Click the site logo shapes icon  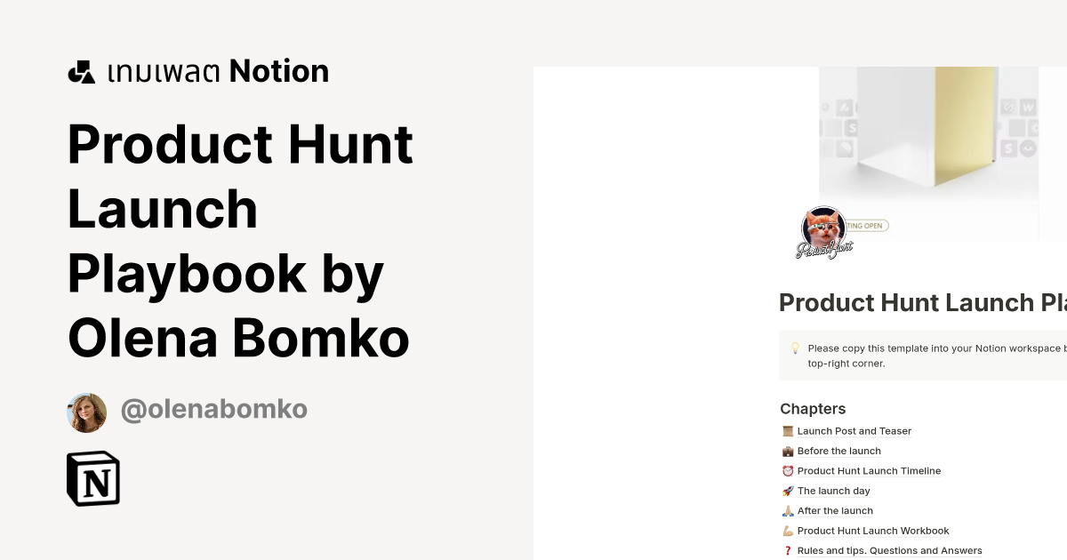(x=81, y=70)
